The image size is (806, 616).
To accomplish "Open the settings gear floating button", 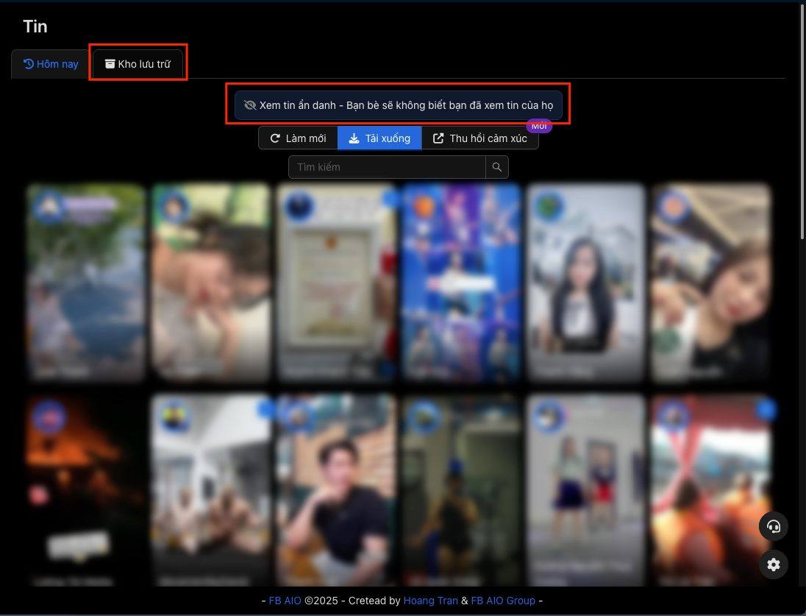I will tap(773, 564).
